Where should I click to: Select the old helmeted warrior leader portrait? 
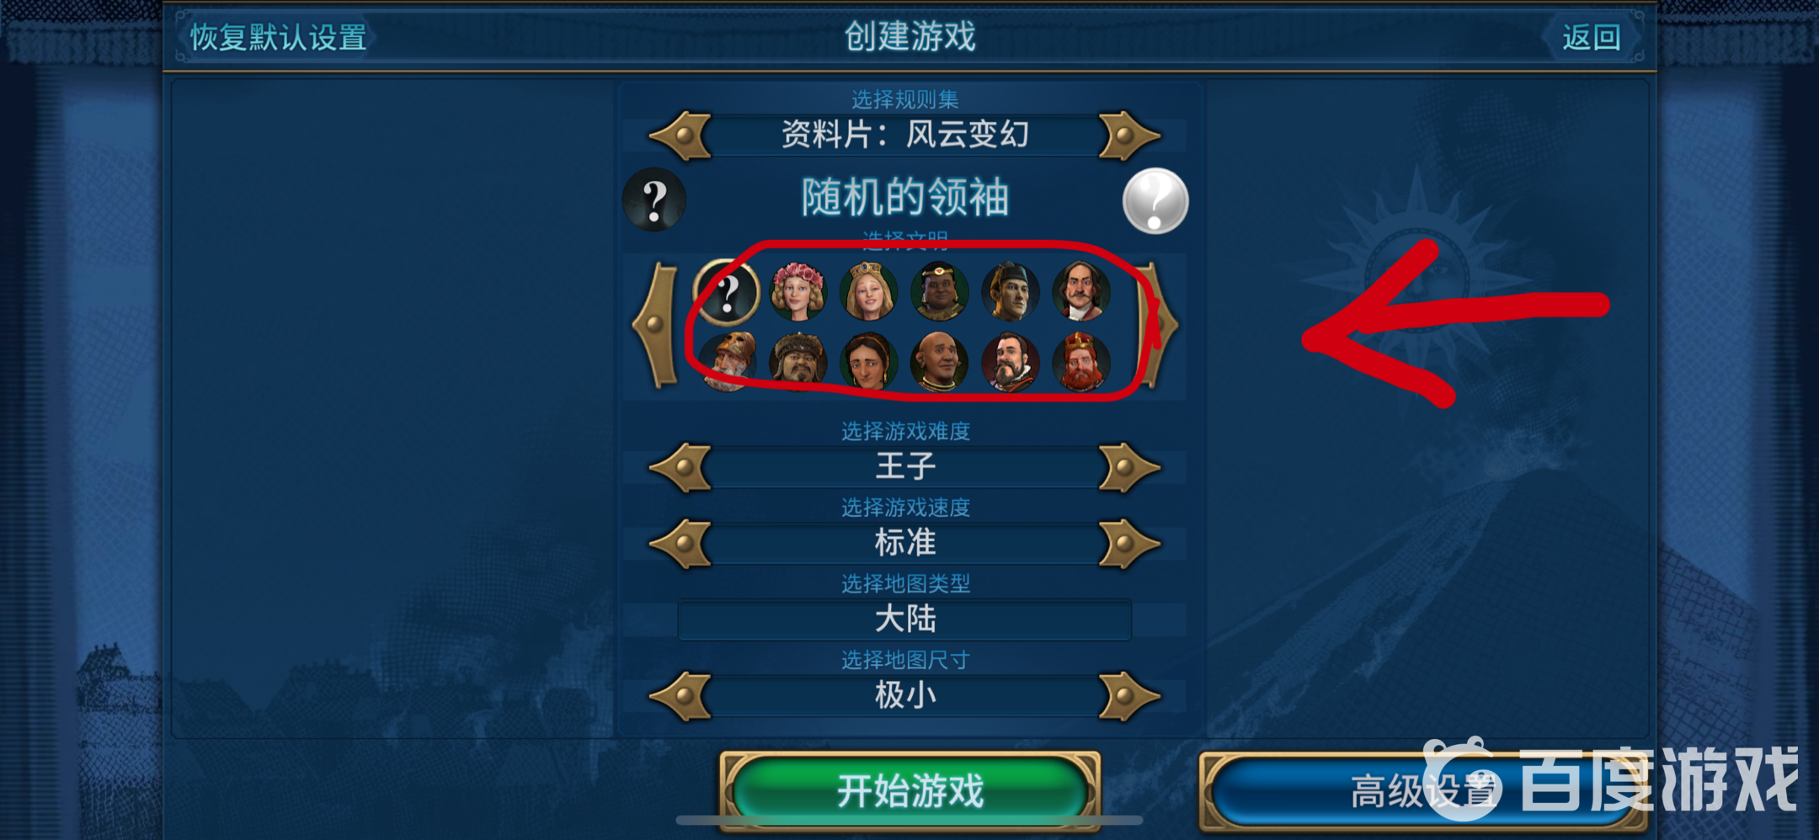[x=728, y=363]
